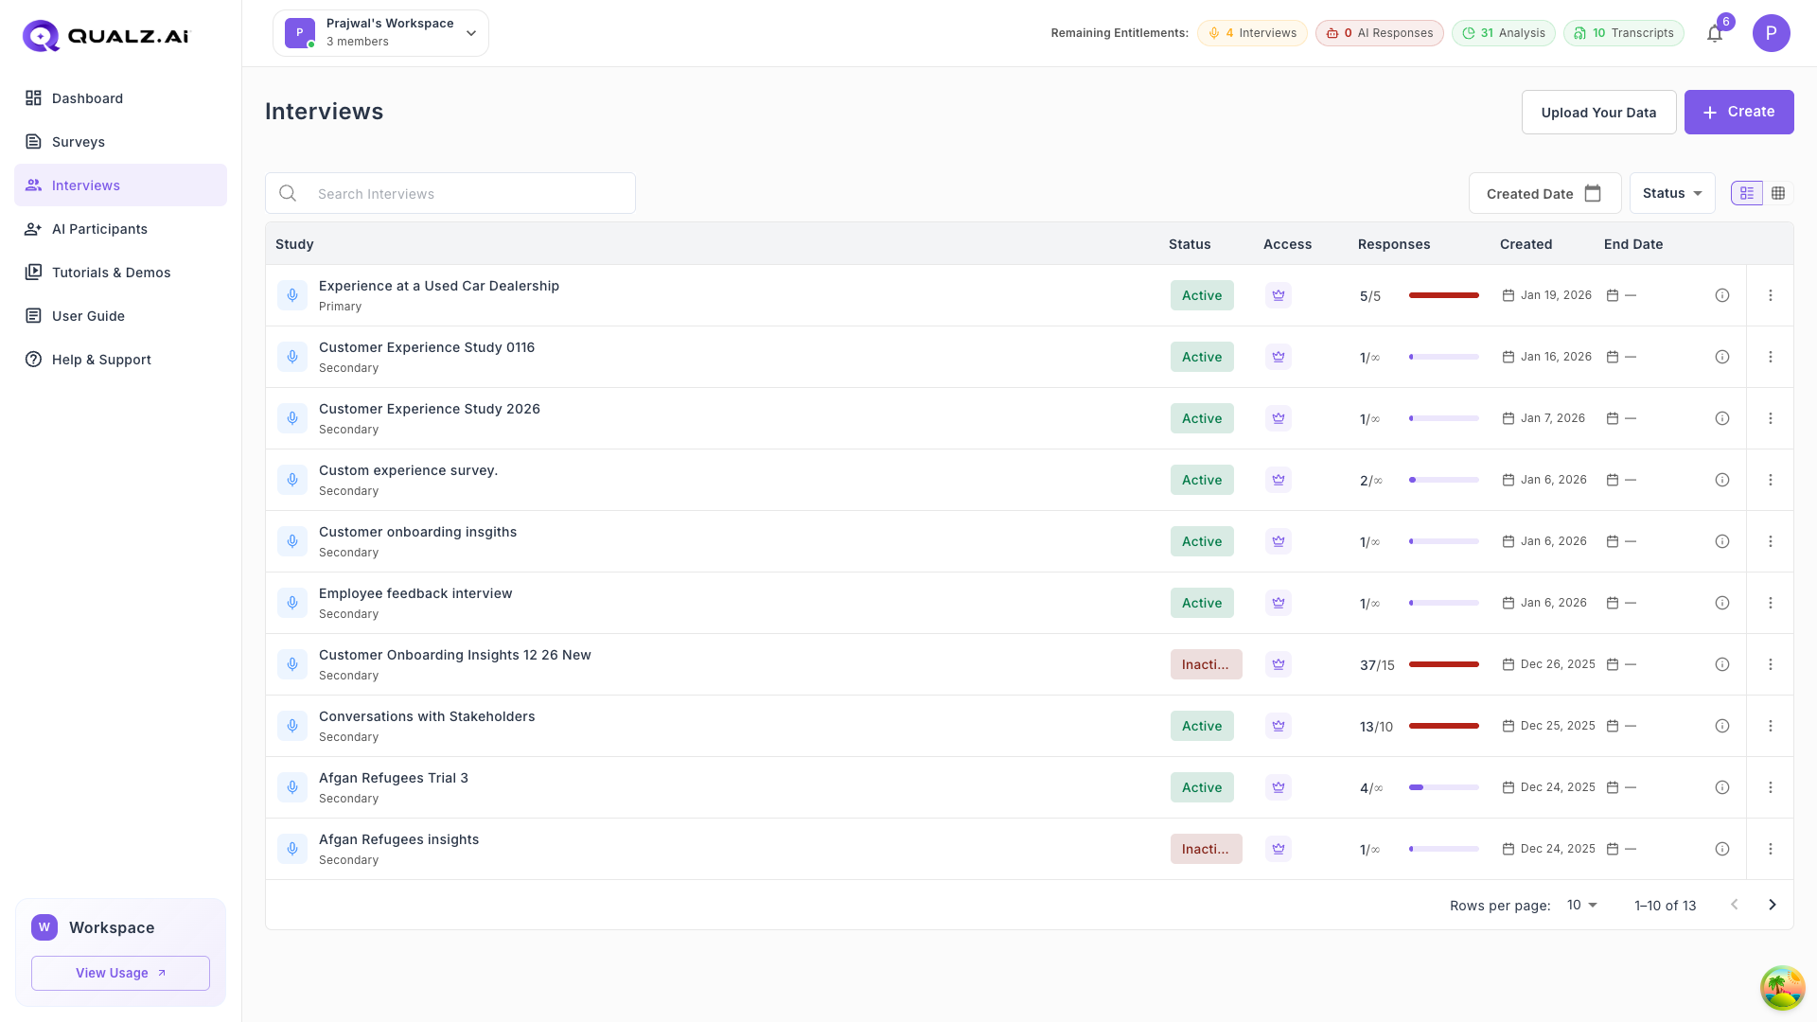Click the Upload Your Data button
The width and height of the screenshot is (1817, 1022).
pos(1597,113)
